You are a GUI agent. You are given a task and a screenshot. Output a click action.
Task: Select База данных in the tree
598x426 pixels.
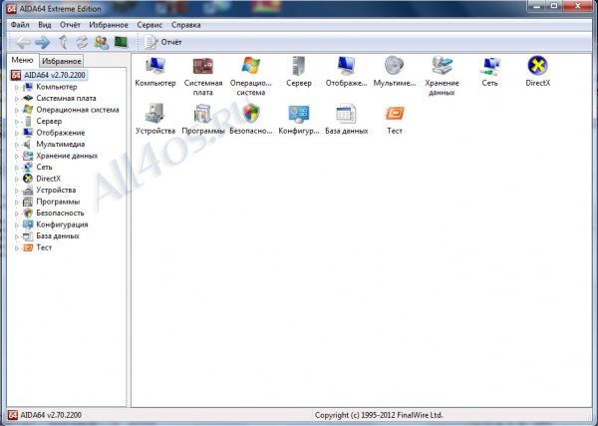coord(58,235)
